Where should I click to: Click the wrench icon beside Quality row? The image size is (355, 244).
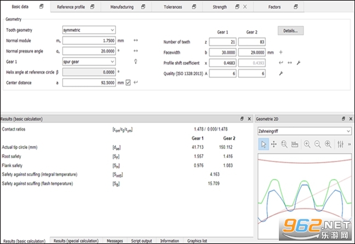(281, 73)
